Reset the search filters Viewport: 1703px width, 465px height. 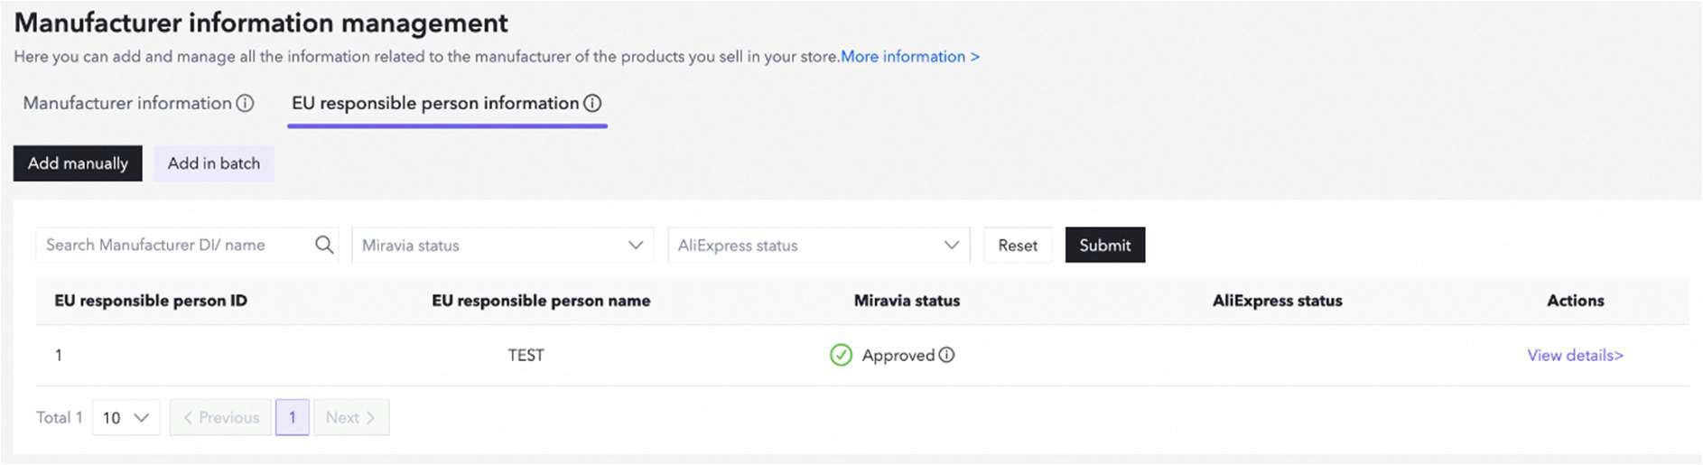tap(1018, 245)
